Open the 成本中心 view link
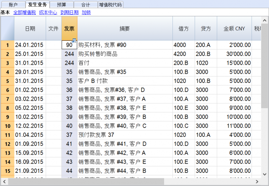This screenshot has height=186, width=269. (48, 12)
